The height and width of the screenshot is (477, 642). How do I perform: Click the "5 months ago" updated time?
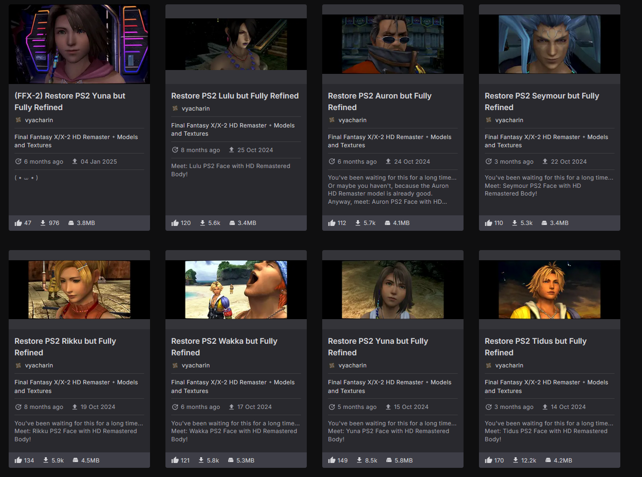[x=357, y=407]
